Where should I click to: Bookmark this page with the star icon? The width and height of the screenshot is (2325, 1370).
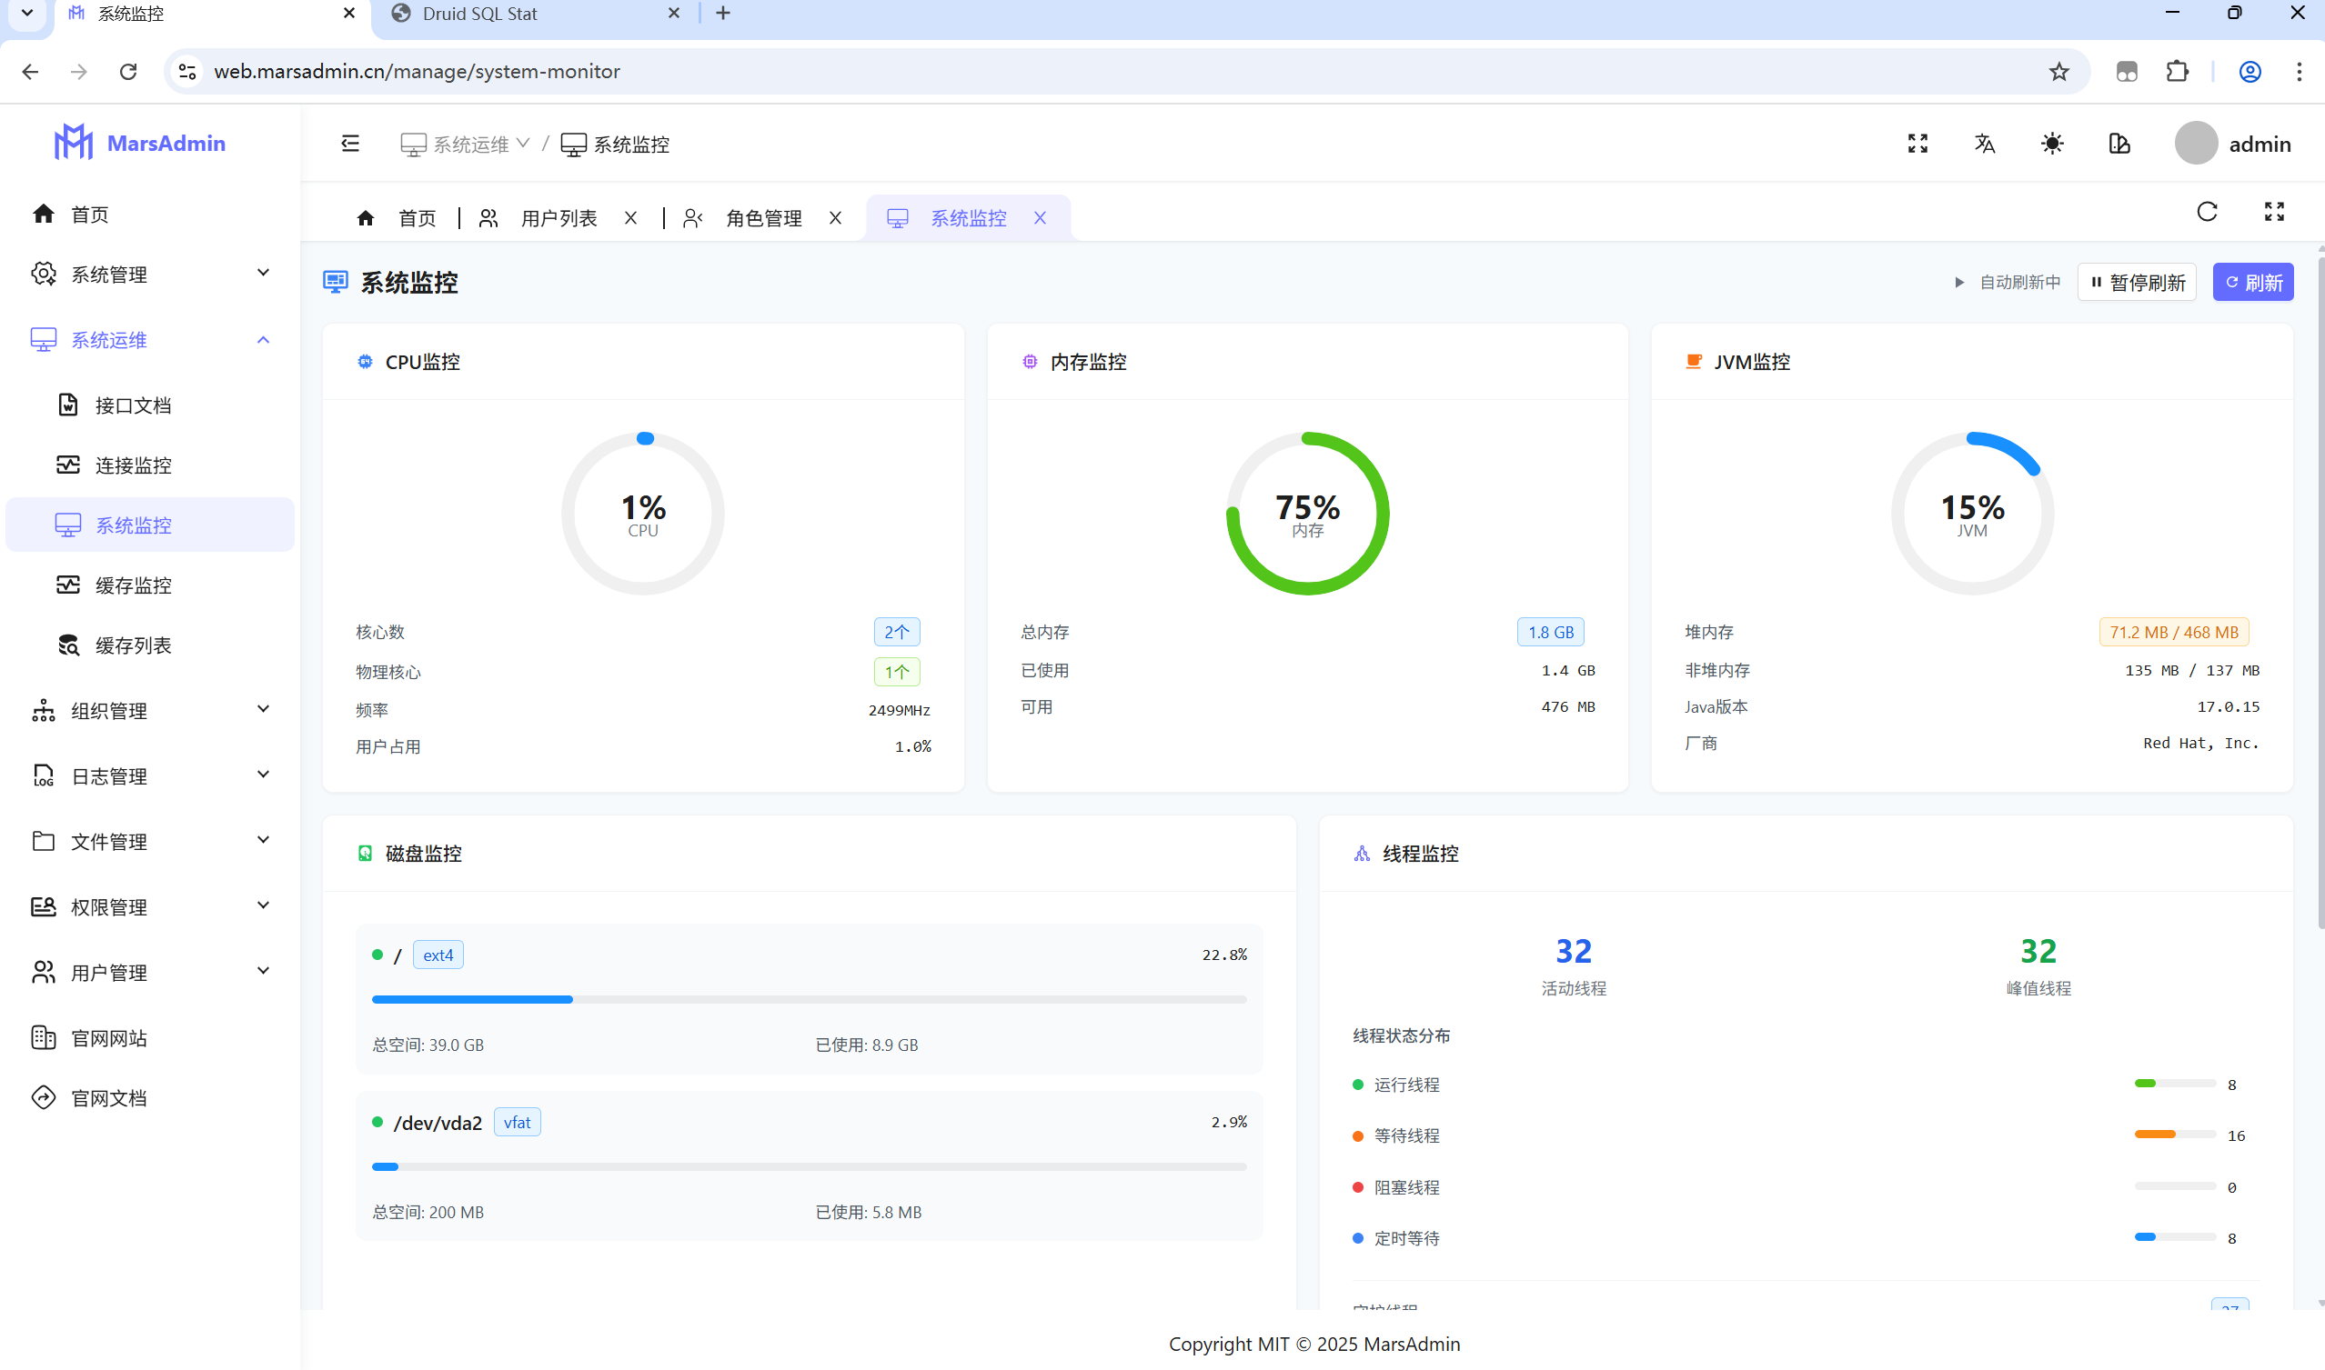(x=2059, y=72)
